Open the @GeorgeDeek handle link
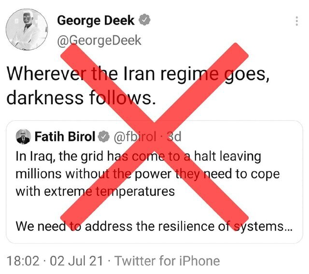The height and width of the screenshot is (274, 309). click(99, 40)
